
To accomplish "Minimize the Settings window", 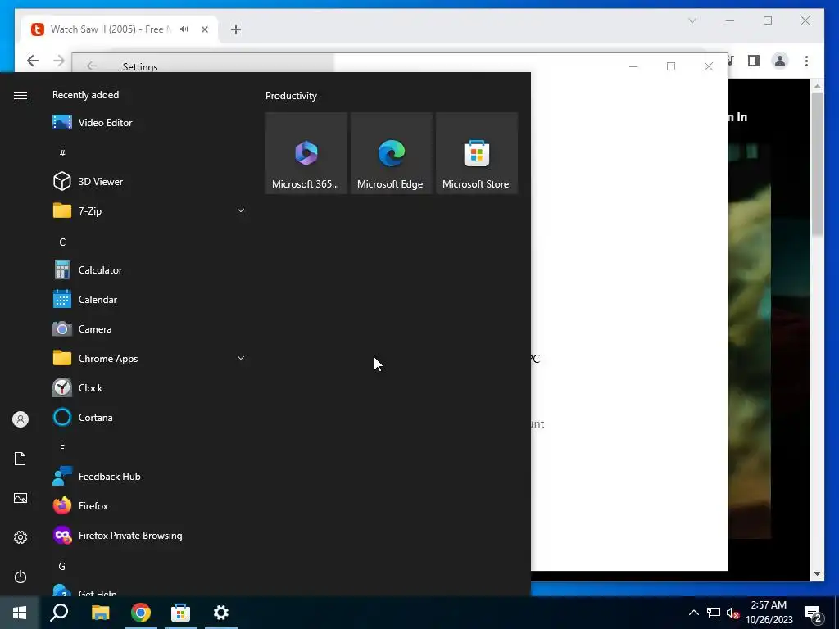I will pos(633,66).
